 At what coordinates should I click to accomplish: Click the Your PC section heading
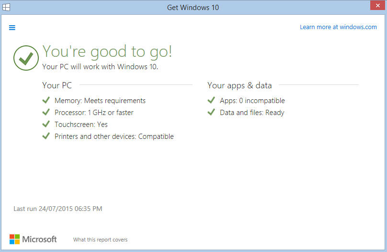point(57,85)
